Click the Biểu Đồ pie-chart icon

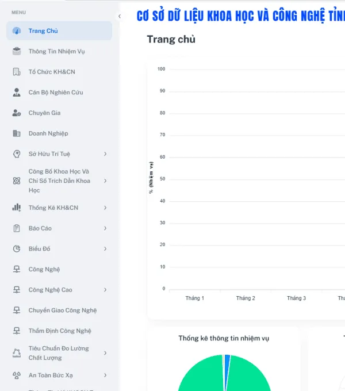(17, 248)
